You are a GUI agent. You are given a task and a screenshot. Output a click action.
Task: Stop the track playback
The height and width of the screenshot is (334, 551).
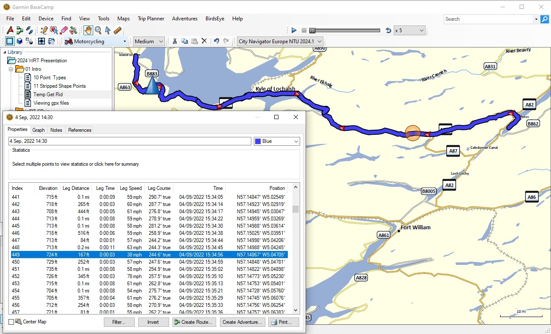(x=304, y=31)
